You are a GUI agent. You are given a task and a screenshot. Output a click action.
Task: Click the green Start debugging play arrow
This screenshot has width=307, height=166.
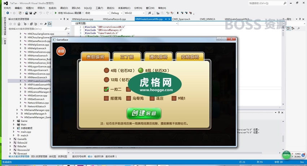pyautogui.click(x=56, y=13)
